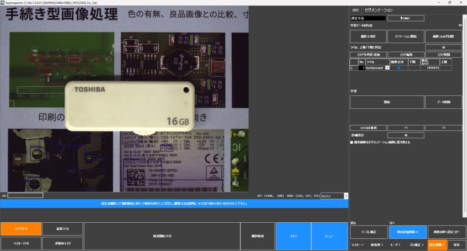Click the << previous file button
This screenshot has height=251, width=467.
pyautogui.click(x=405, y=128)
